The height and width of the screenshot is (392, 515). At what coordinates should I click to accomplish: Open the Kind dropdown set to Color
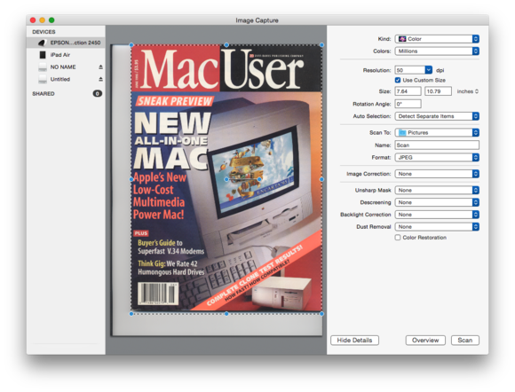tap(437, 39)
